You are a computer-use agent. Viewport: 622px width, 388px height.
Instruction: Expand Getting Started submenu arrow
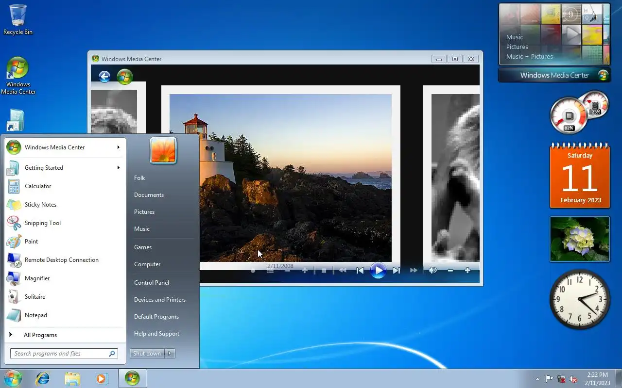pos(118,167)
